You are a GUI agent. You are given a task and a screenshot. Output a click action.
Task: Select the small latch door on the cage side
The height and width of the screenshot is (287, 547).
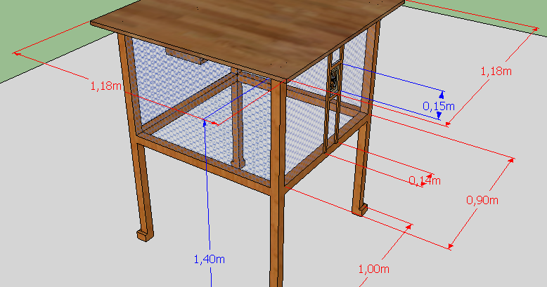pos(334,80)
